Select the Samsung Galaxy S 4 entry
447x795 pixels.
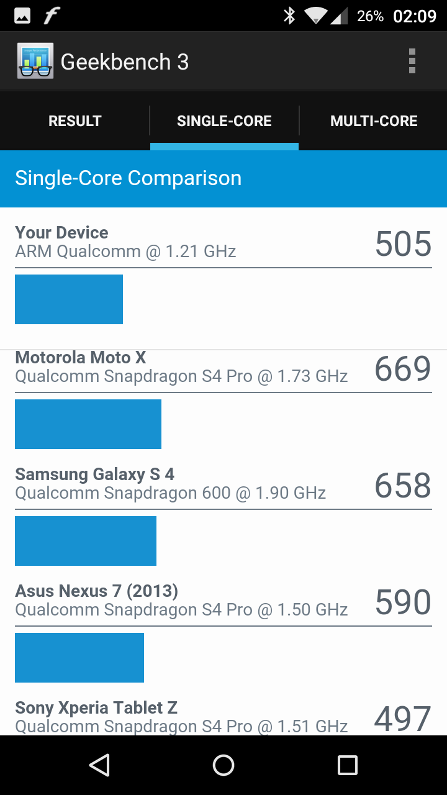[x=170, y=484]
